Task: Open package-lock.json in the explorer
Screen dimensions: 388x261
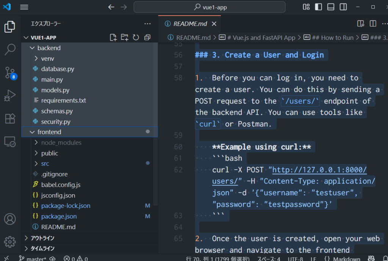Action: 89,206
